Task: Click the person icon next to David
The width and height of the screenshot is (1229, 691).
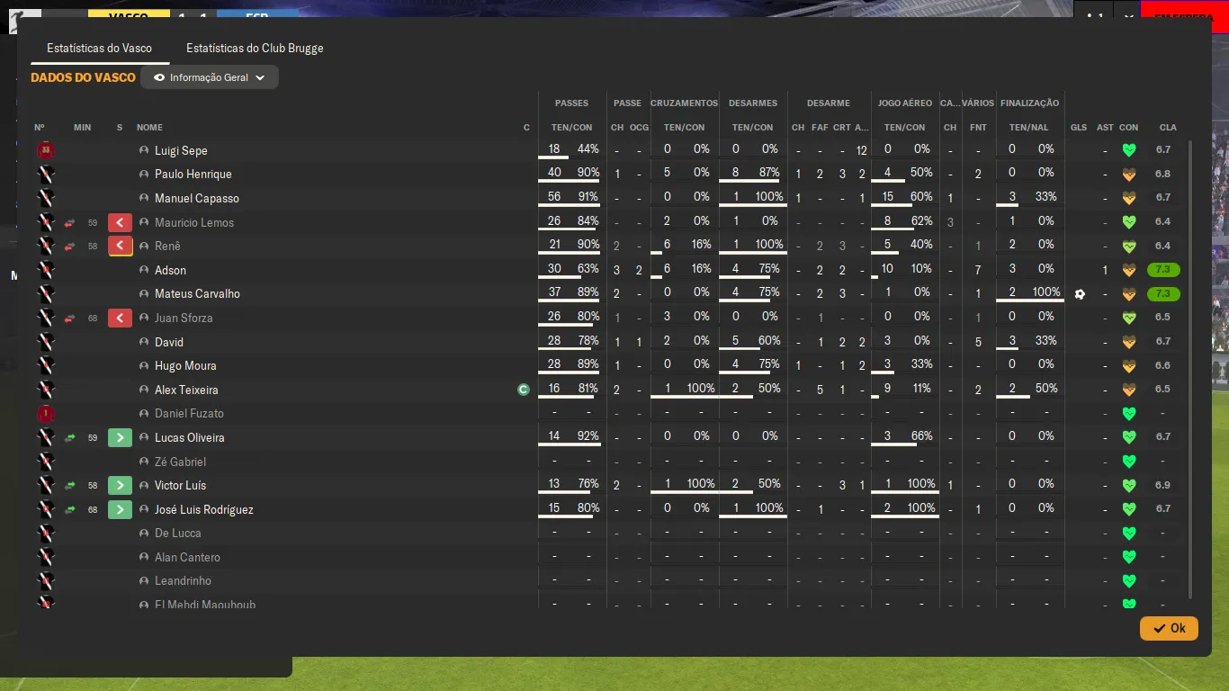Action: click(144, 342)
